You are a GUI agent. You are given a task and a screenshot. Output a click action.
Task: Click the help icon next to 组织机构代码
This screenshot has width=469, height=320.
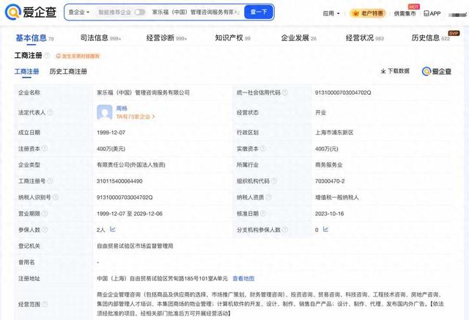[x=274, y=181]
